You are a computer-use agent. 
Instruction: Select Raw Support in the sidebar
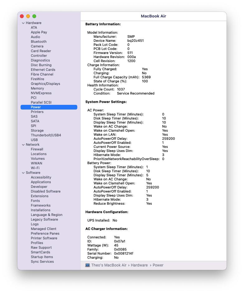pyautogui.click(x=41, y=247)
